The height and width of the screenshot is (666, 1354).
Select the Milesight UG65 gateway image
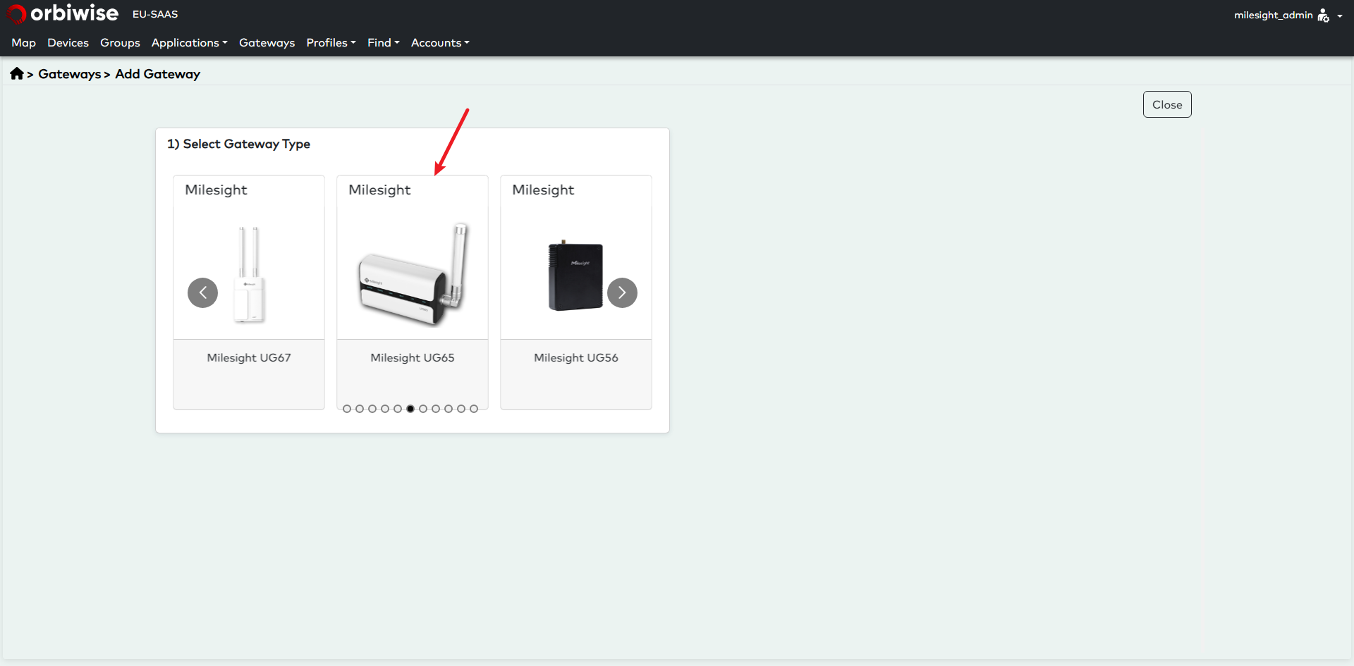pyautogui.click(x=413, y=274)
